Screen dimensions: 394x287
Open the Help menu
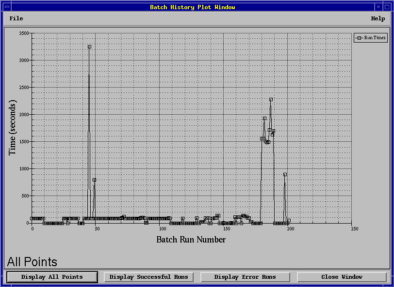(x=378, y=18)
